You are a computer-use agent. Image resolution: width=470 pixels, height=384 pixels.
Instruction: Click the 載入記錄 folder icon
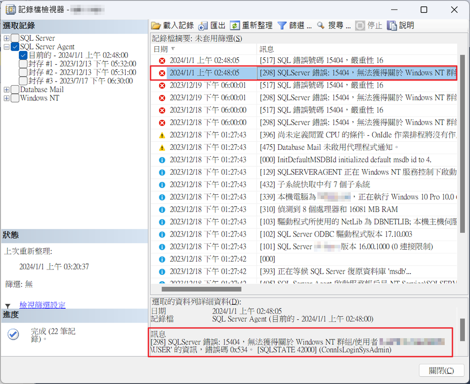pyautogui.click(x=156, y=26)
